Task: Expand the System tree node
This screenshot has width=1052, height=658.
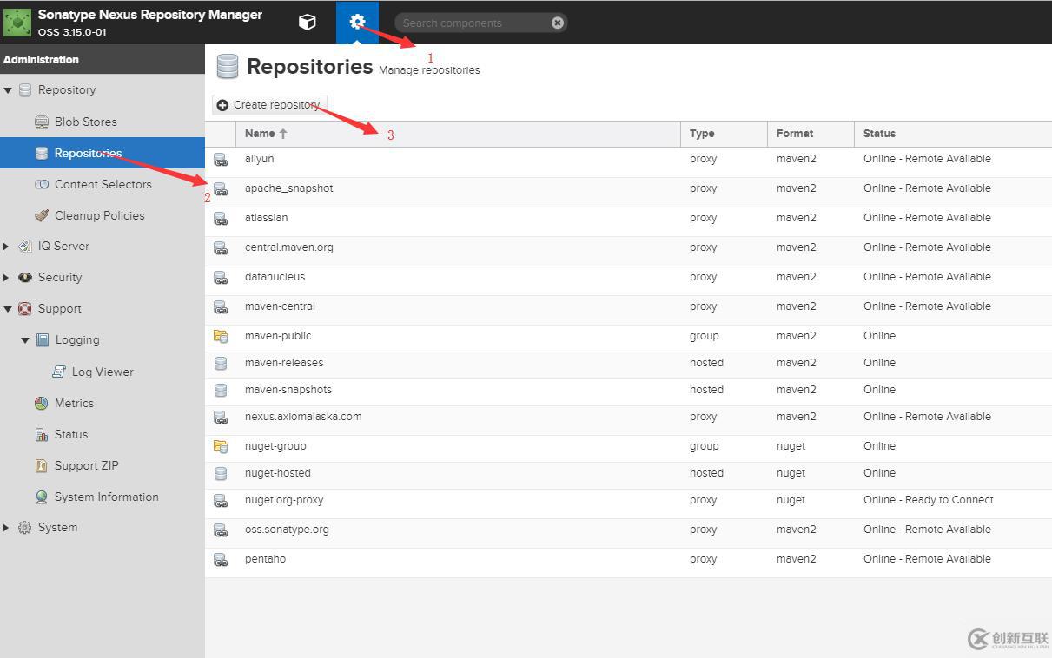Action: 7,528
